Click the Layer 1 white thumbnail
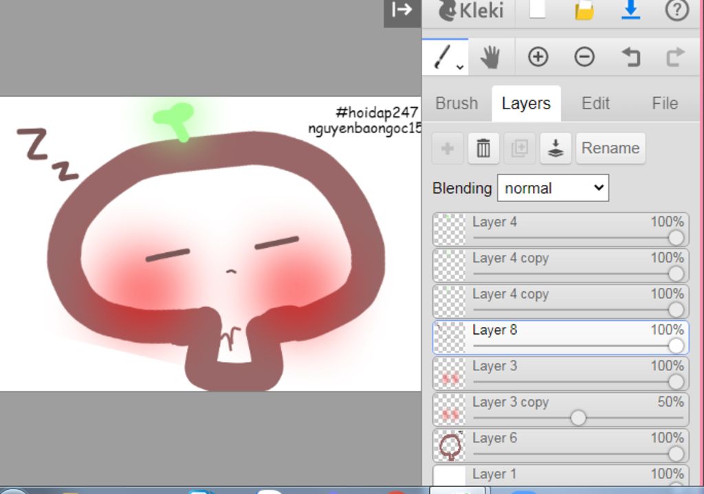Image resolution: width=704 pixels, height=494 pixels. (x=450, y=476)
